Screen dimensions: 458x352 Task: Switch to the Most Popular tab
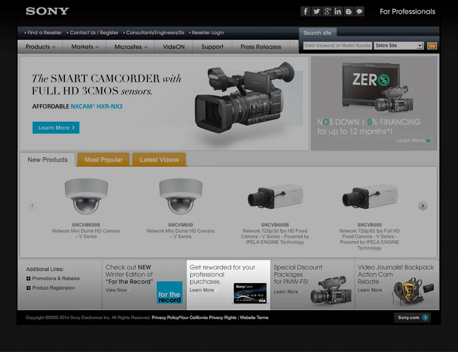104,159
